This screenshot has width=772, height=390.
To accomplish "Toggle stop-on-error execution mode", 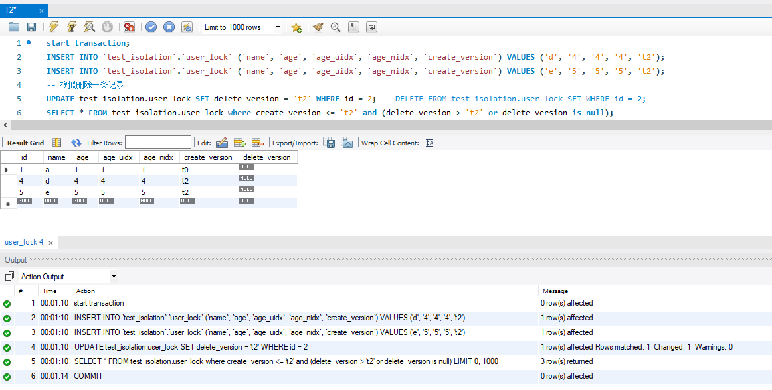I will coord(129,27).
